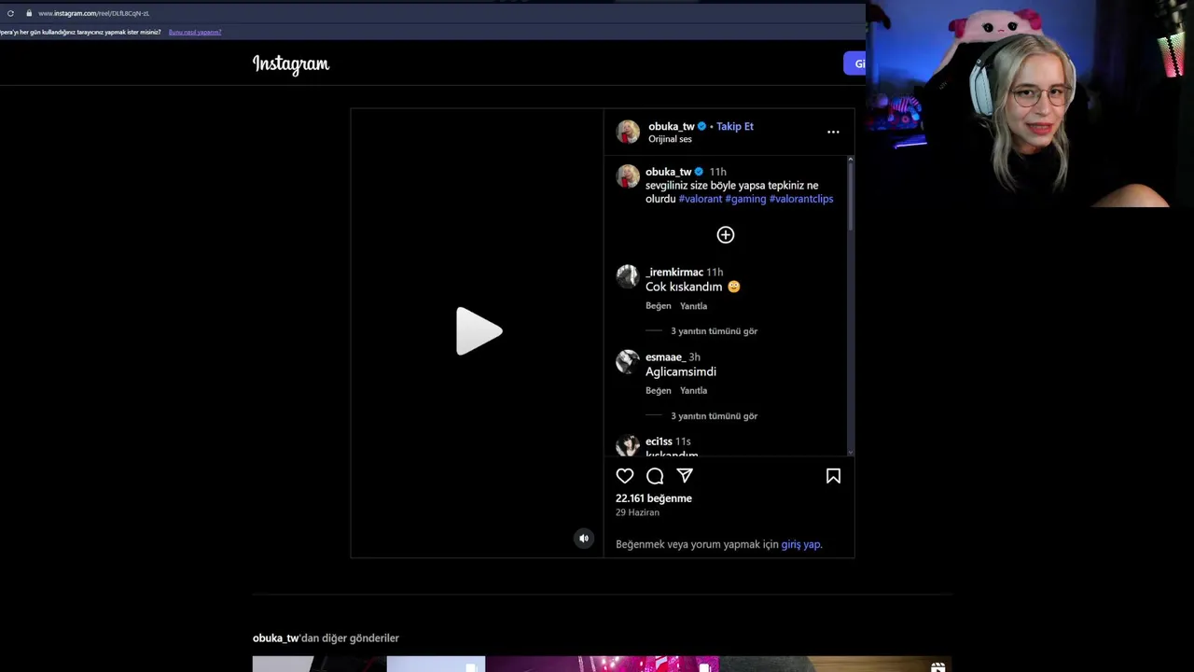The width and height of the screenshot is (1194, 672).
Task: Expand replies under esmaae_'s comment
Action: [714, 416]
